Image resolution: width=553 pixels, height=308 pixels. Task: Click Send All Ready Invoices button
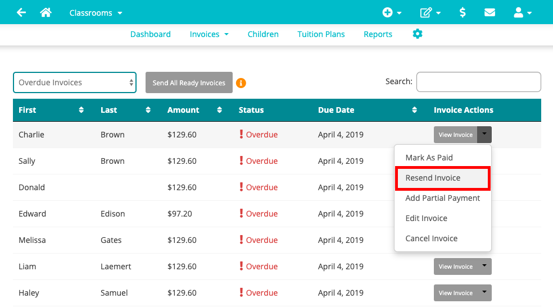point(189,82)
